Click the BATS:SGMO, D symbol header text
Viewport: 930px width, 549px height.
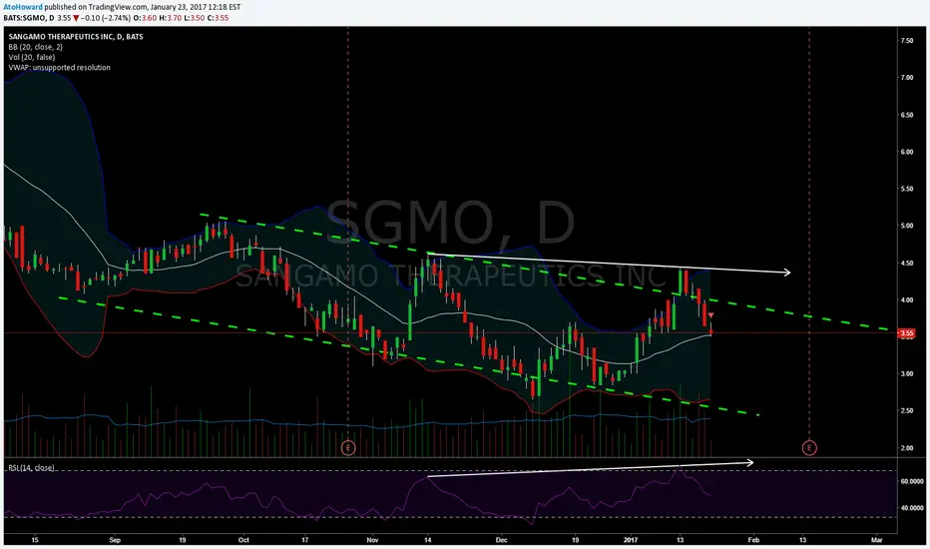coord(29,18)
